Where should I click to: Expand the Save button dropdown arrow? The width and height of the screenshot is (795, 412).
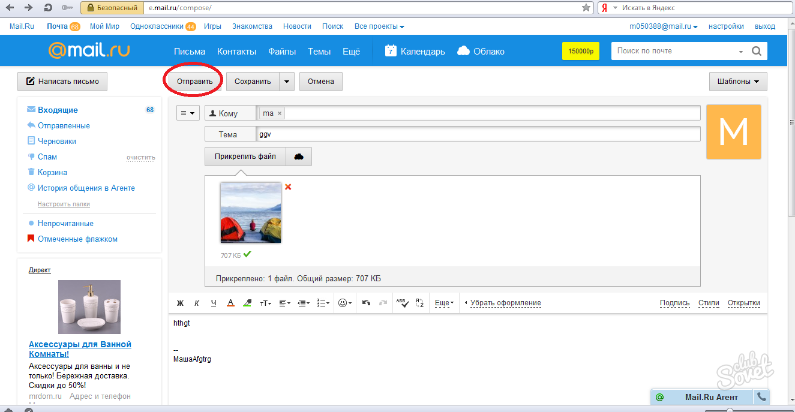click(287, 82)
